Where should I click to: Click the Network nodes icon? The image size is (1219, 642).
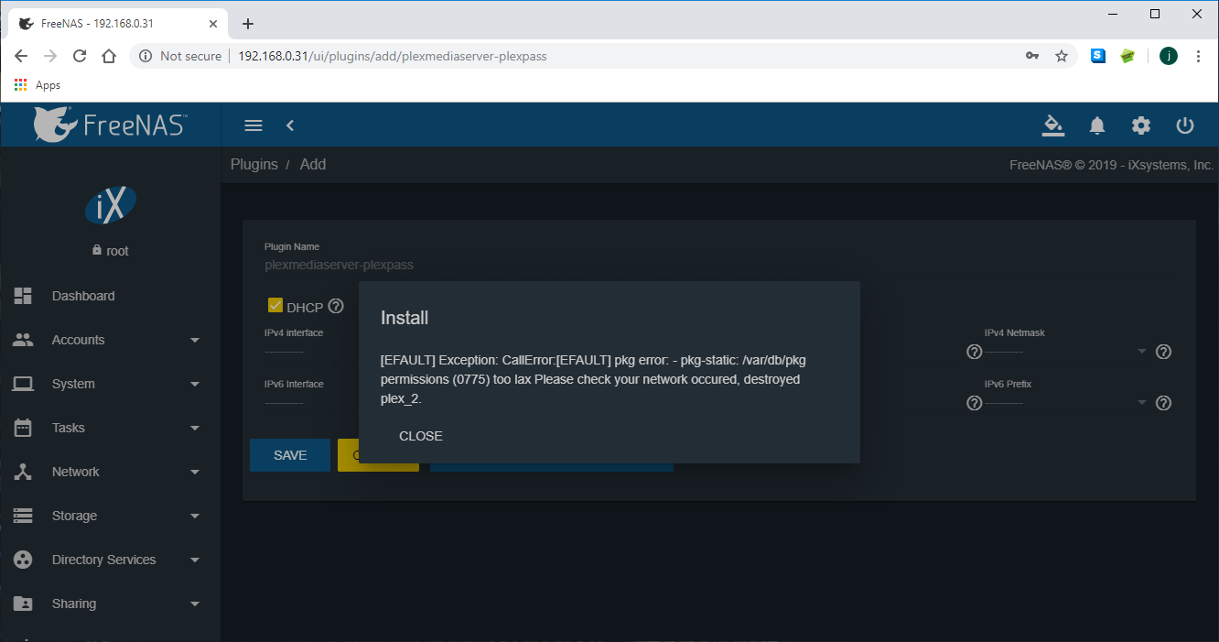[x=23, y=472]
